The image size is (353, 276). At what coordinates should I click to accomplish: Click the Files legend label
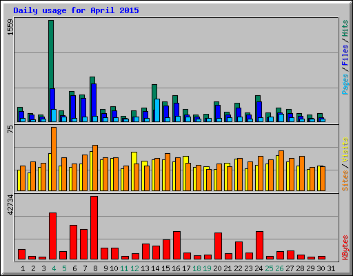345,55
